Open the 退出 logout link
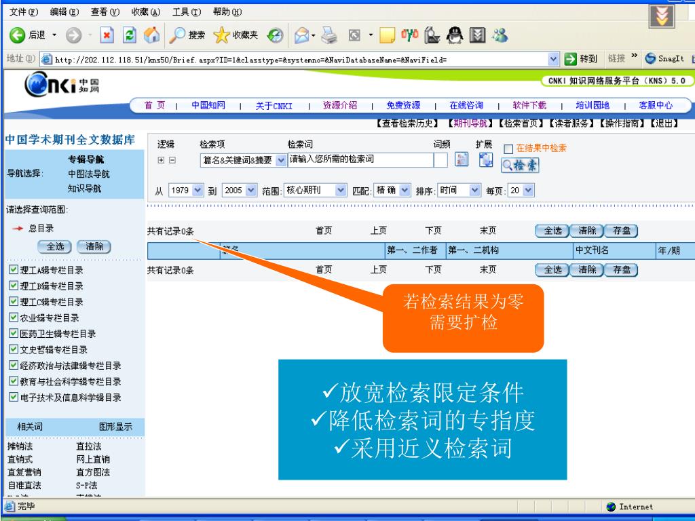Image resolution: width=695 pixels, height=521 pixels. [664, 123]
